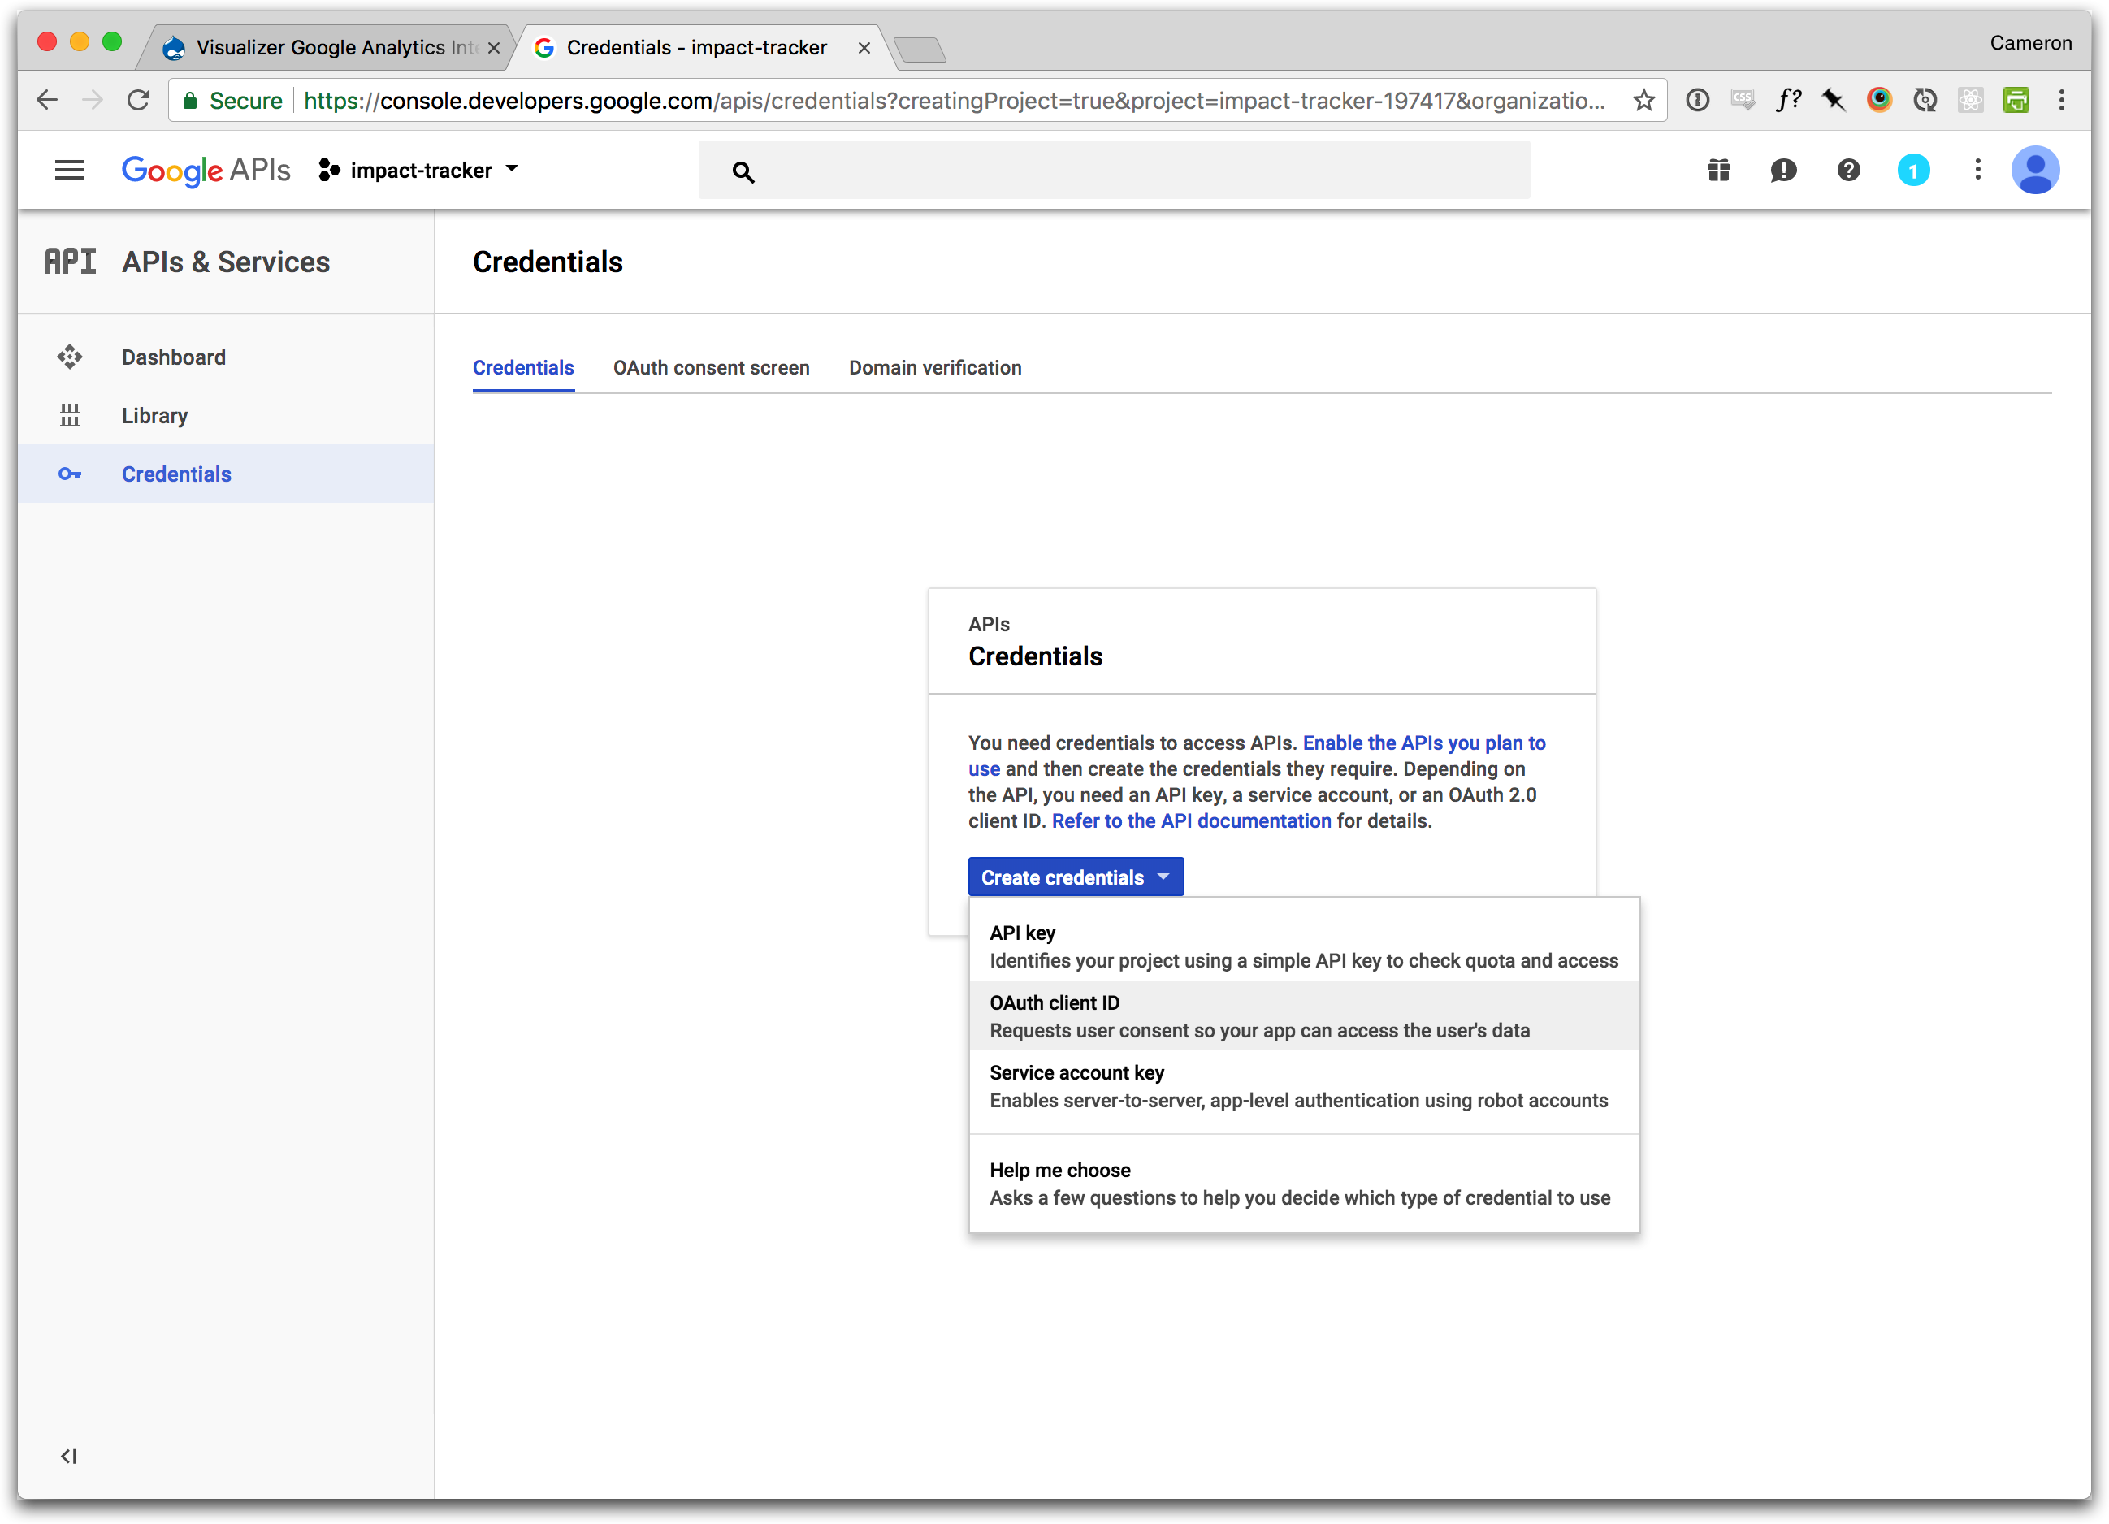Expand the impact-tracker project selector
The width and height of the screenshot is (2109, 1524).
click(419, 170)
